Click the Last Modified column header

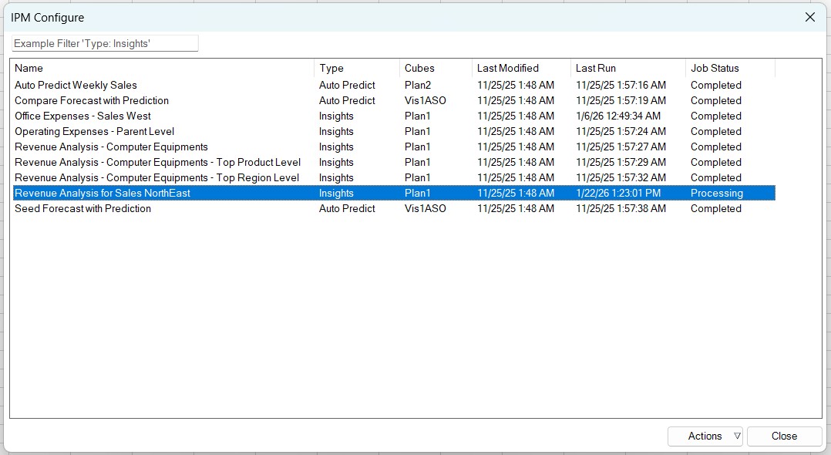[x=521, y=68]
